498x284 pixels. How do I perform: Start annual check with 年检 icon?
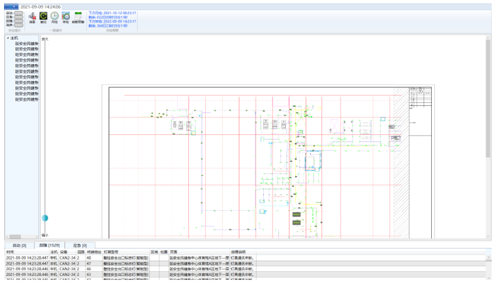click(66, 16)
